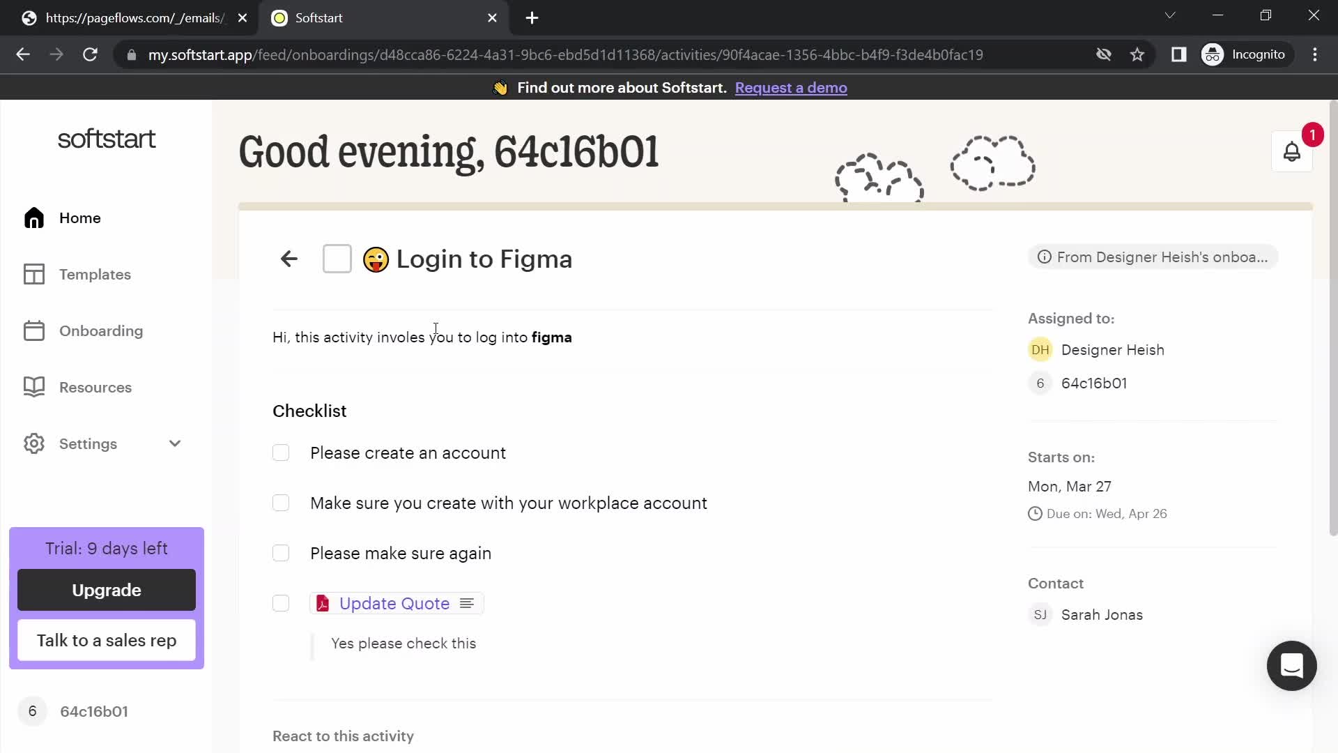Click the info icon beside onboarding title

[1044, 257]
